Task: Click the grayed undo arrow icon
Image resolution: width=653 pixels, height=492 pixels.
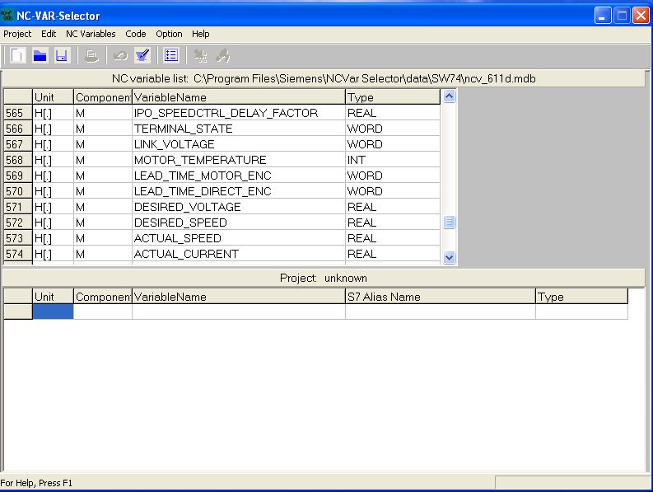Action: [121, 55]
